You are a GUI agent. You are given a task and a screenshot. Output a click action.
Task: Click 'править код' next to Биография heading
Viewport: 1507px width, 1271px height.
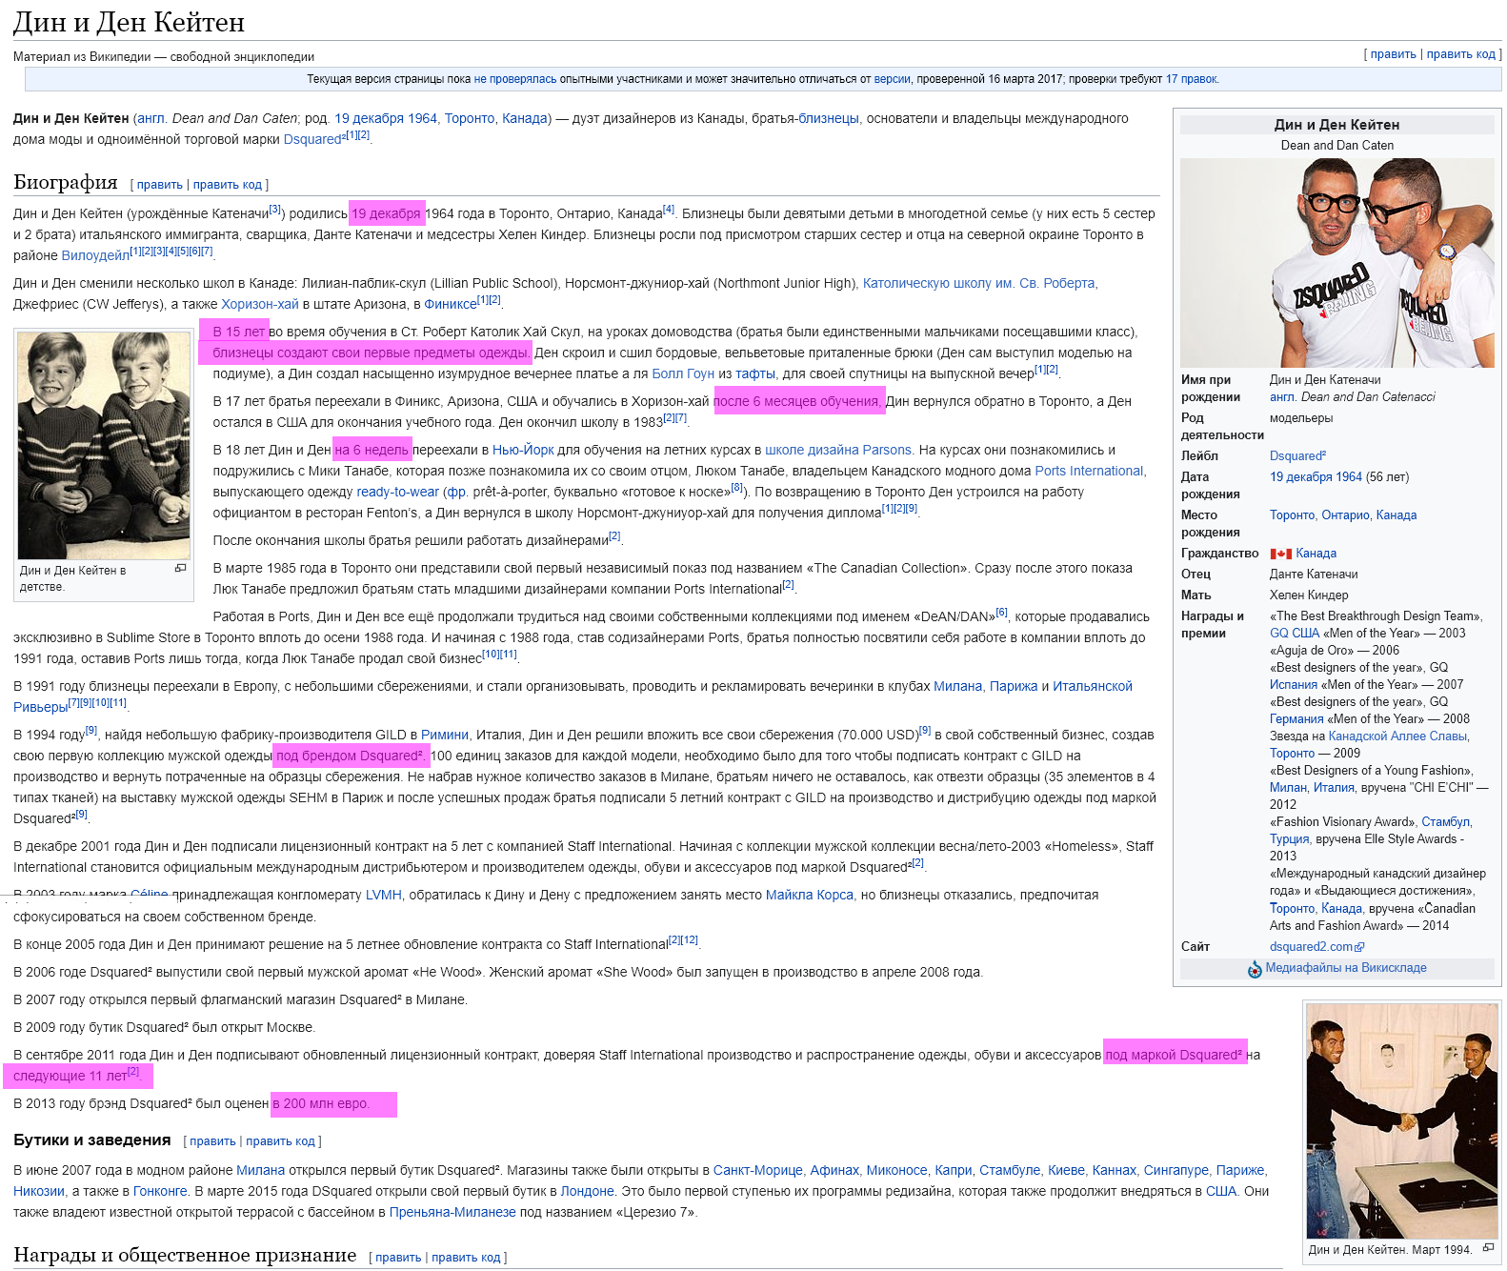coord(228,185)
